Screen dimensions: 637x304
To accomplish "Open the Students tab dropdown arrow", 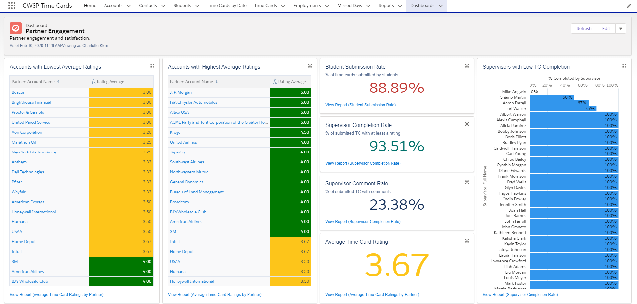I will (197, 6).
